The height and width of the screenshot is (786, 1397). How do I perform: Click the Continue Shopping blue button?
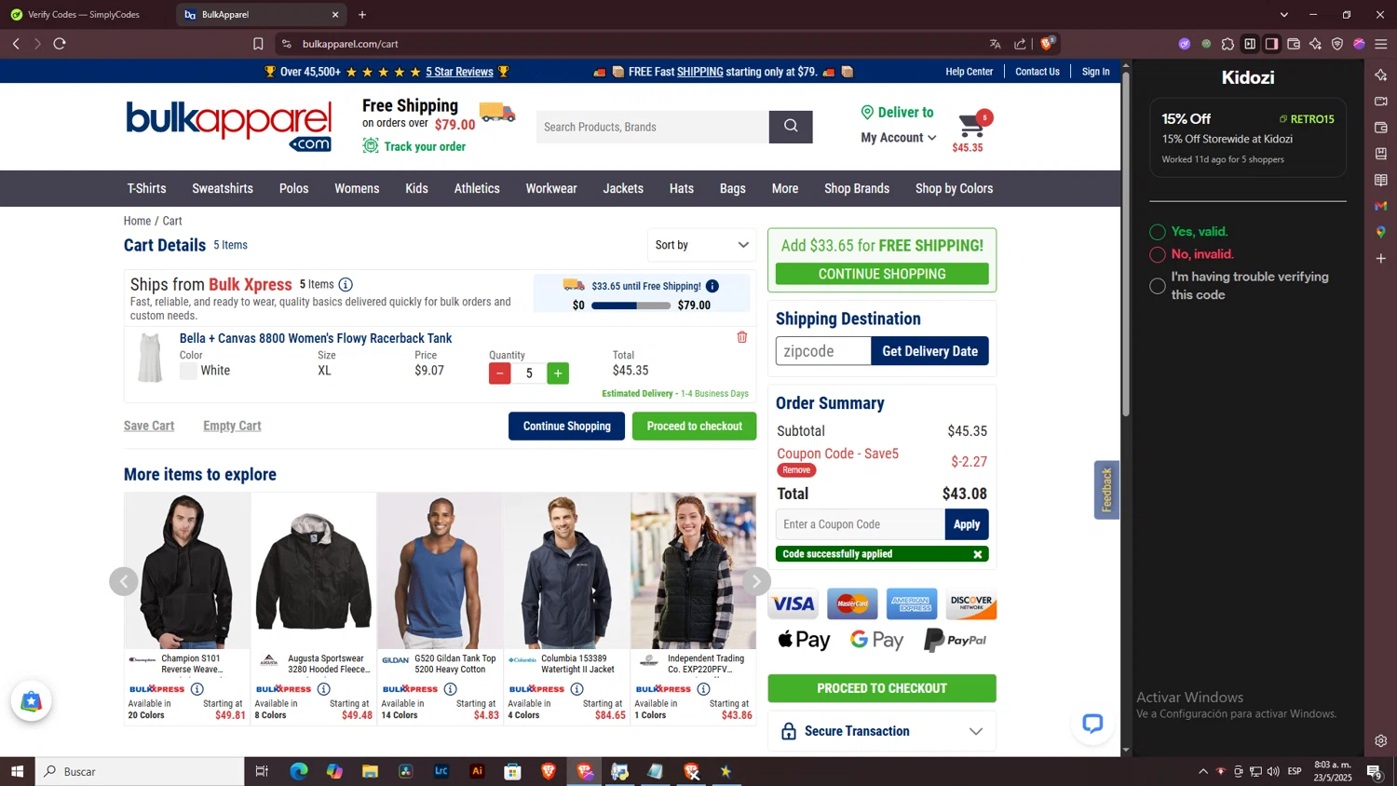tap(566, 426)
